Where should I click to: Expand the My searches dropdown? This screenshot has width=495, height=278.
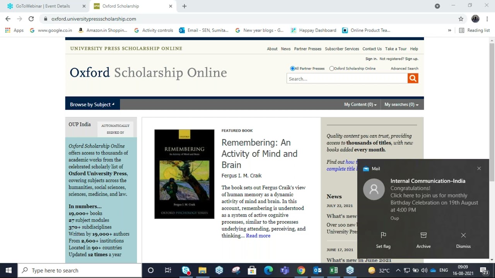pyautogui.click(x=401, y=104)
